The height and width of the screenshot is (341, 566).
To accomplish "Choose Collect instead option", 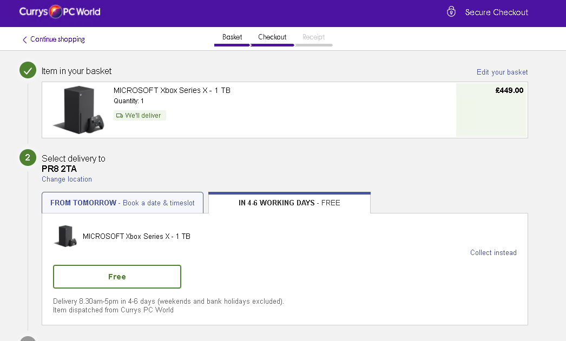I will coord(493,253).
